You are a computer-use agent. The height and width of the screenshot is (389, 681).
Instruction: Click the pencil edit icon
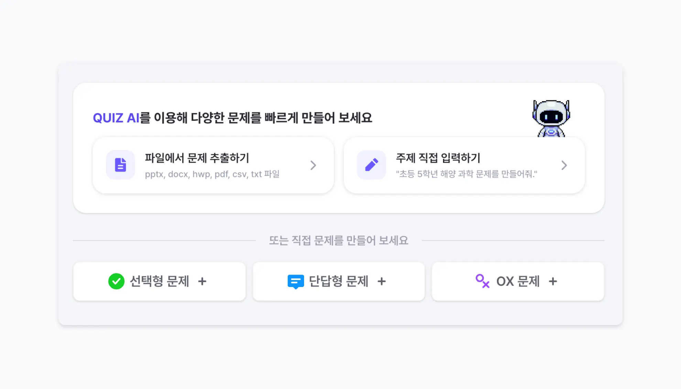[371, 165]
